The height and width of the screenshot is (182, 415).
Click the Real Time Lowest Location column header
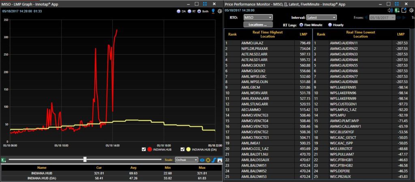click(360, 34)
